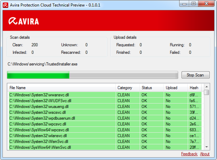Minimize the Avira Protection Cloud window
Screen dimensions: 217x160
tap(184, 4)
